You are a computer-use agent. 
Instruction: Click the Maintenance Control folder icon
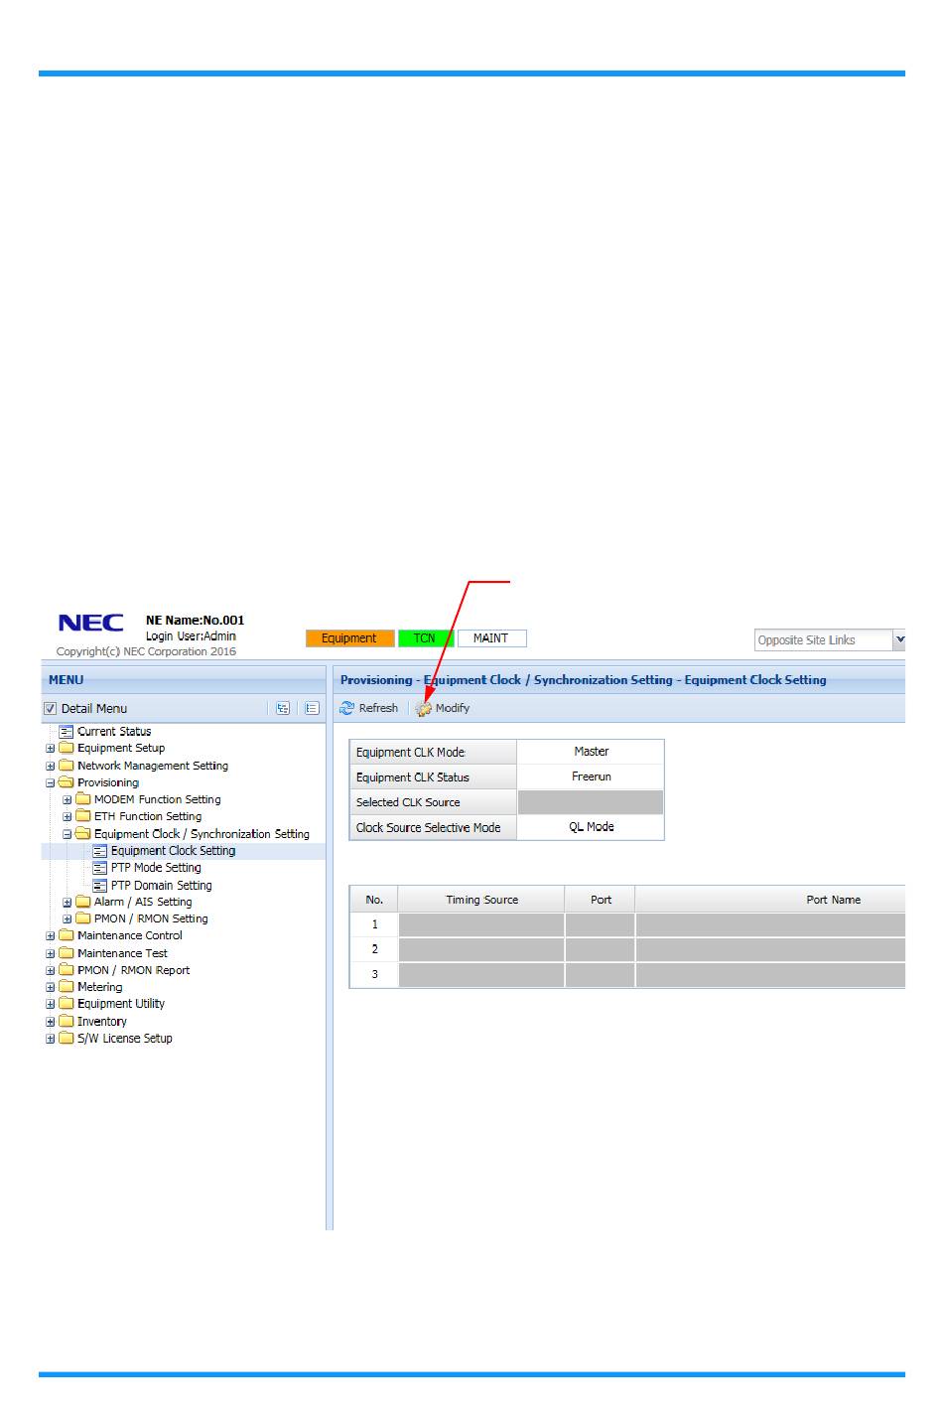[x=67, y=935]
